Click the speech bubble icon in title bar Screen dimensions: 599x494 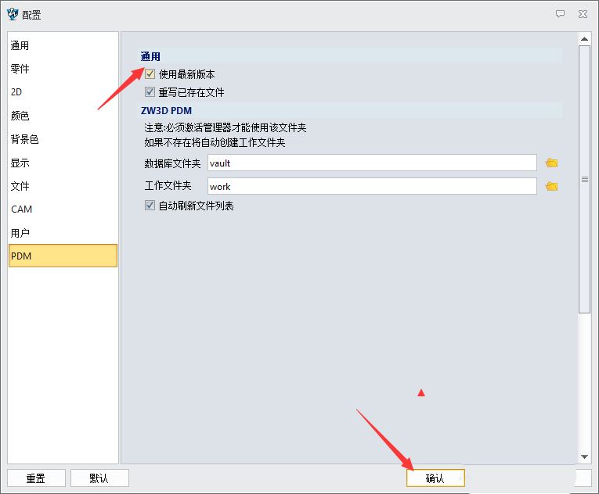pyautogui.click(x=560, y=14)
